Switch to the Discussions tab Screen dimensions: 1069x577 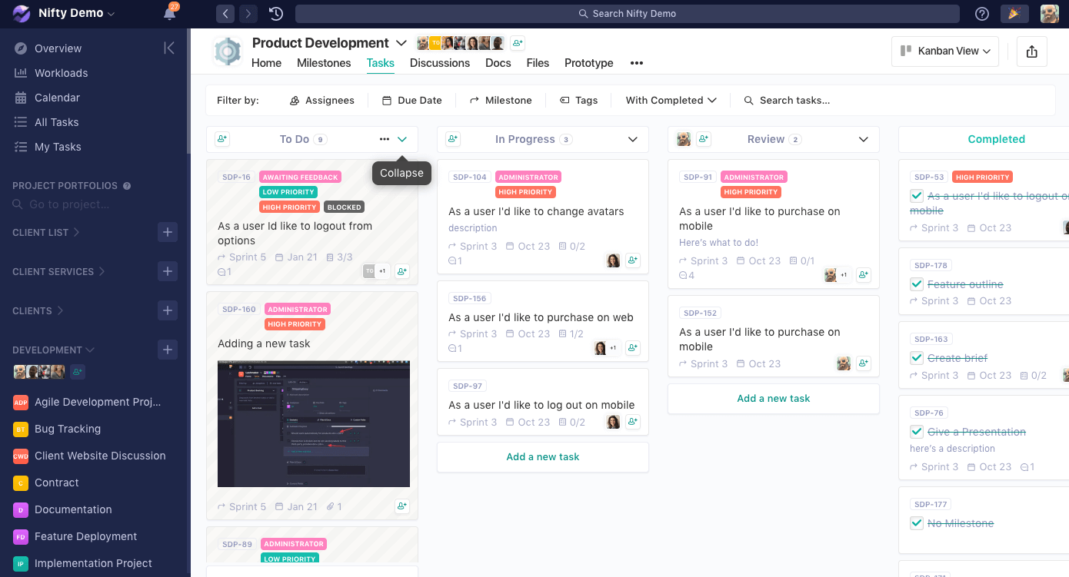[x=440, y=63]
